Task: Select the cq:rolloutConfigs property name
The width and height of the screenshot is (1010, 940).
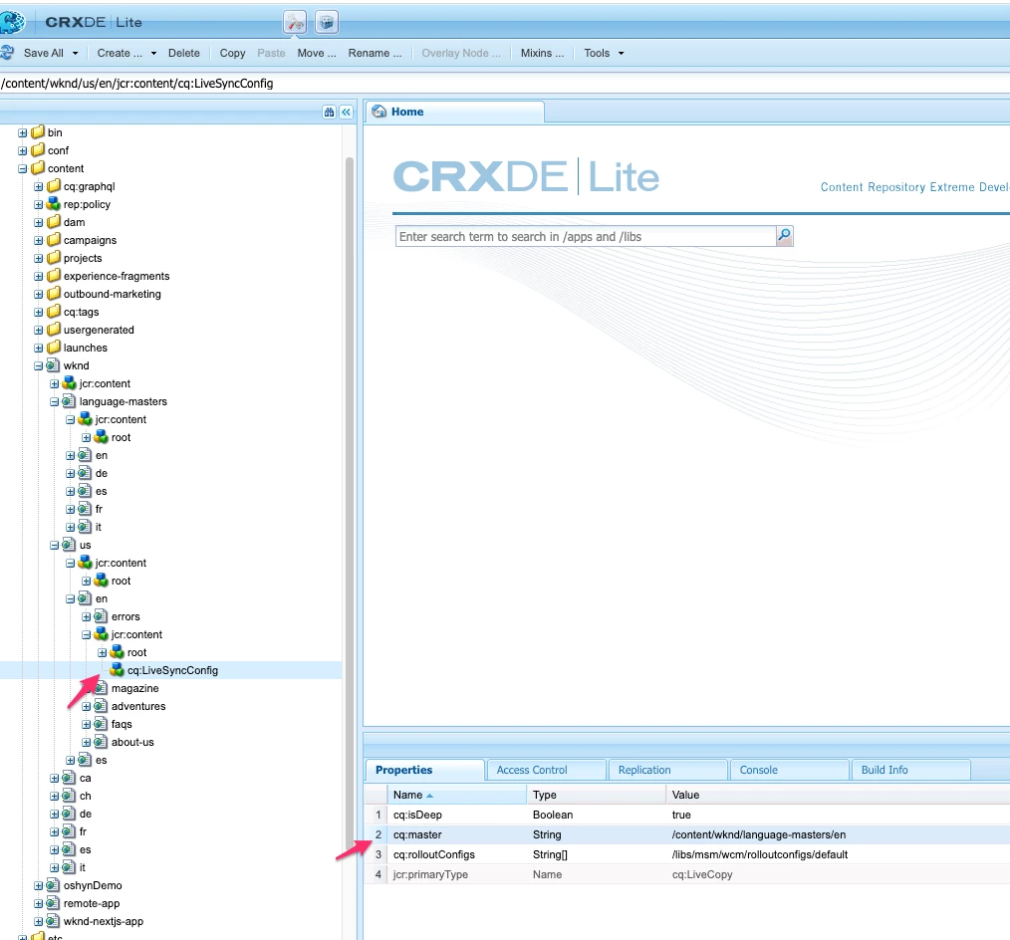Action: tap(434, 854)
